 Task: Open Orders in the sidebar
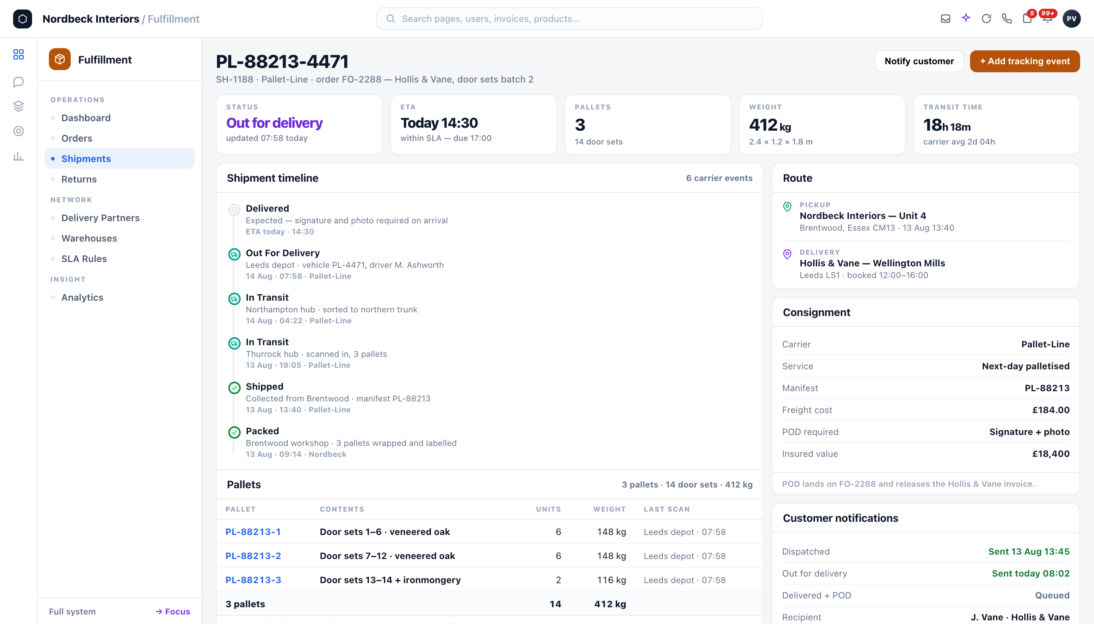click(120, 138)
